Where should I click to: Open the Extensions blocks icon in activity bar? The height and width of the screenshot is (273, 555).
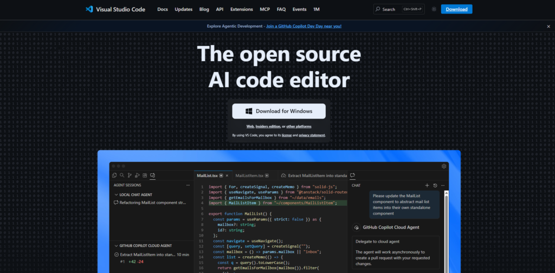145,175
